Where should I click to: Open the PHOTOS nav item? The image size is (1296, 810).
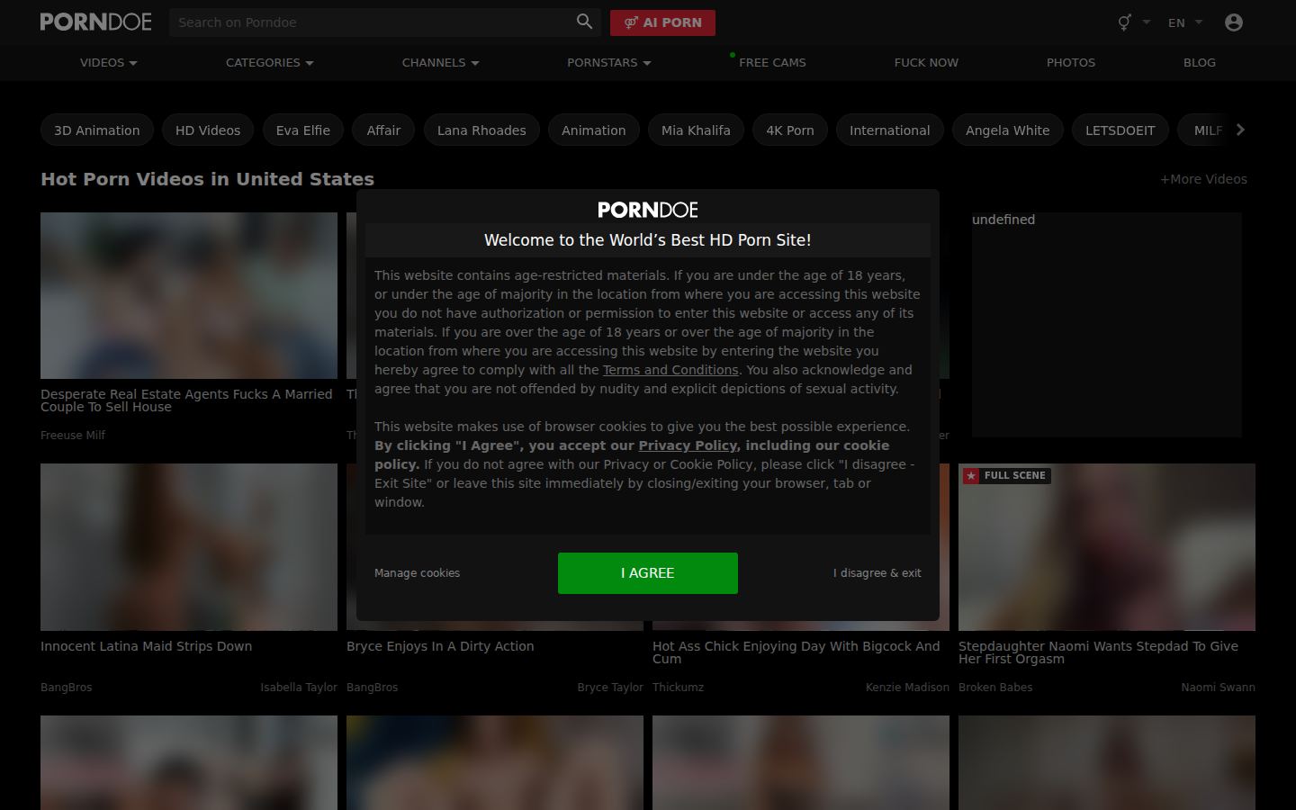pos(1071,62)
